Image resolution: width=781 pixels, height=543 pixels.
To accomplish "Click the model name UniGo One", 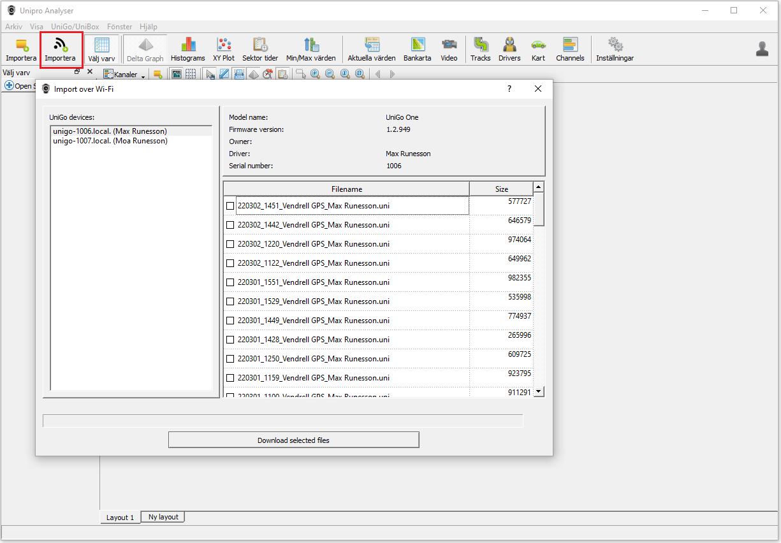I will 402,117.
